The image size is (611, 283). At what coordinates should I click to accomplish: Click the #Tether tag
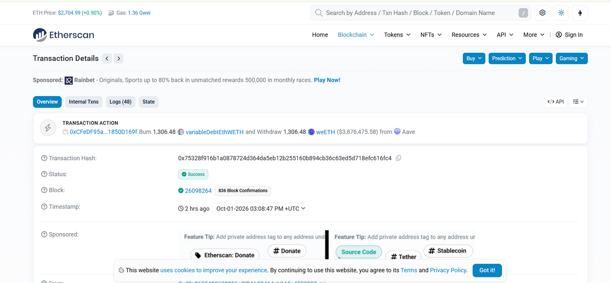(x=403, y=257)
